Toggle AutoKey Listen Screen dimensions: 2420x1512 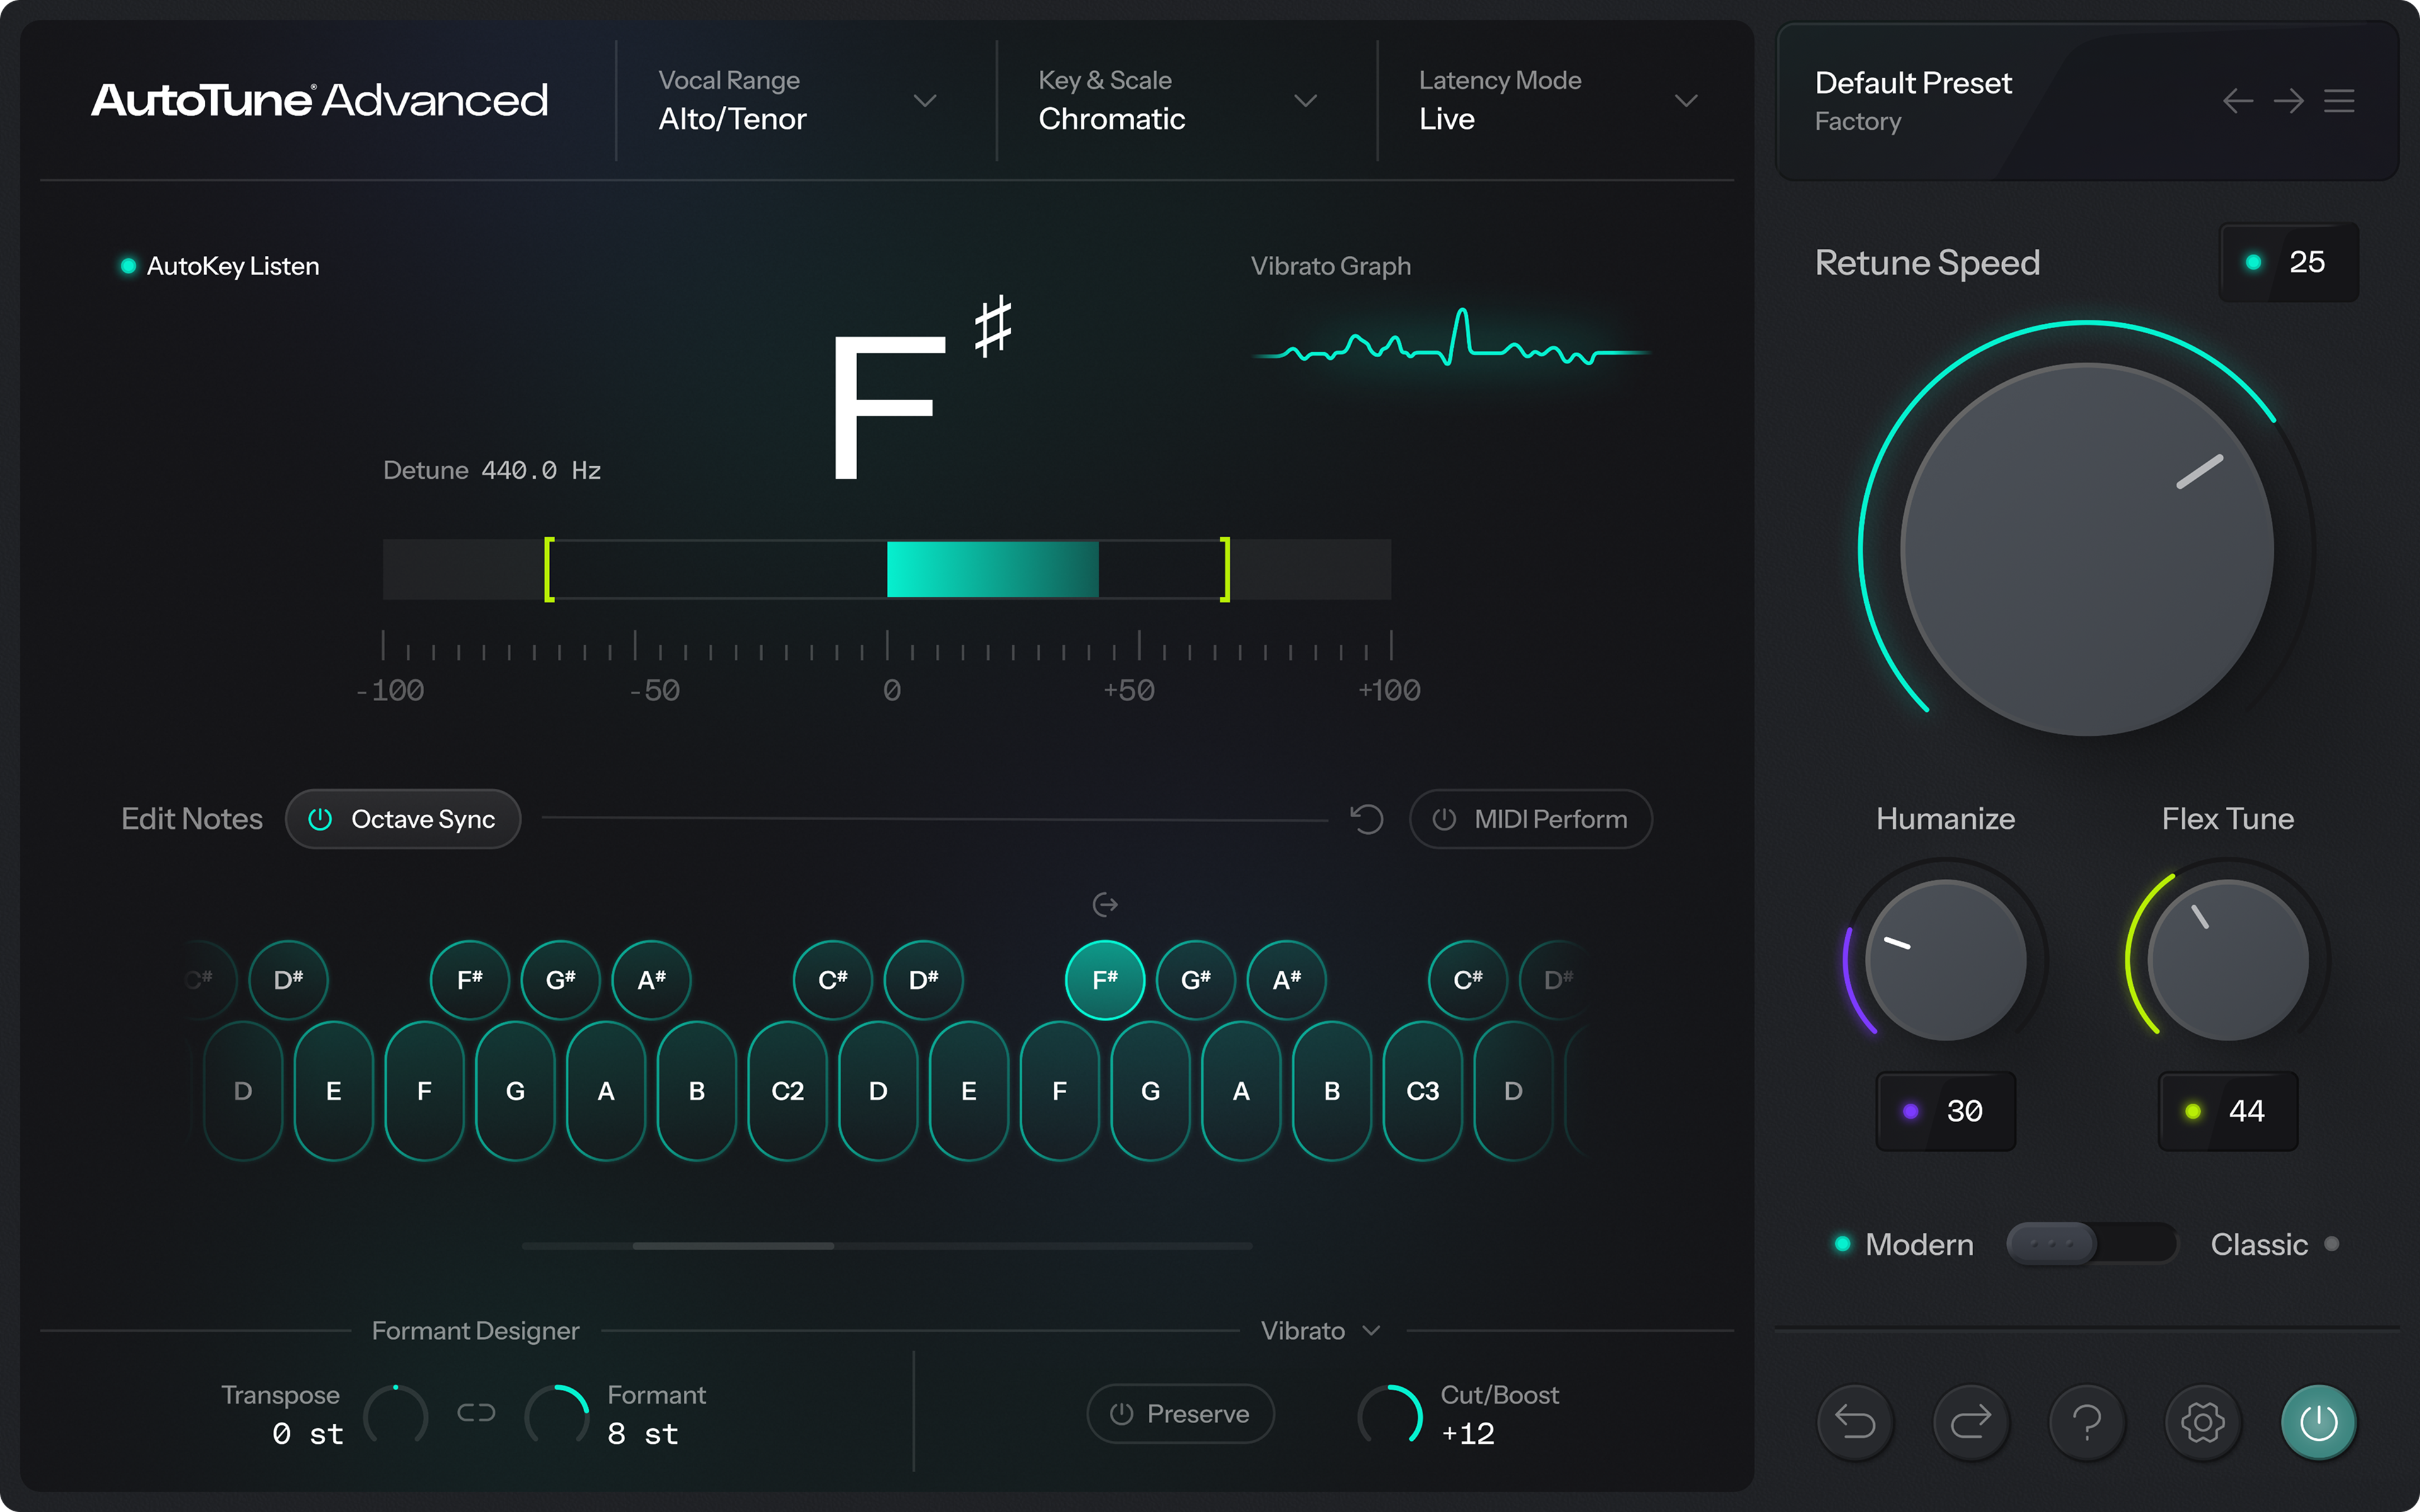click(220, 266)
